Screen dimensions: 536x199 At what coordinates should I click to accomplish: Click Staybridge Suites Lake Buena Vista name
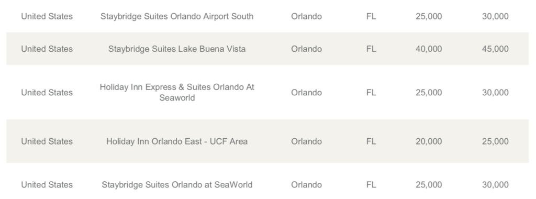(177, 49)
